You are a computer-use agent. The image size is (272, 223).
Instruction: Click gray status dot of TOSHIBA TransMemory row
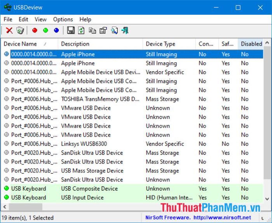coord(7,99)
